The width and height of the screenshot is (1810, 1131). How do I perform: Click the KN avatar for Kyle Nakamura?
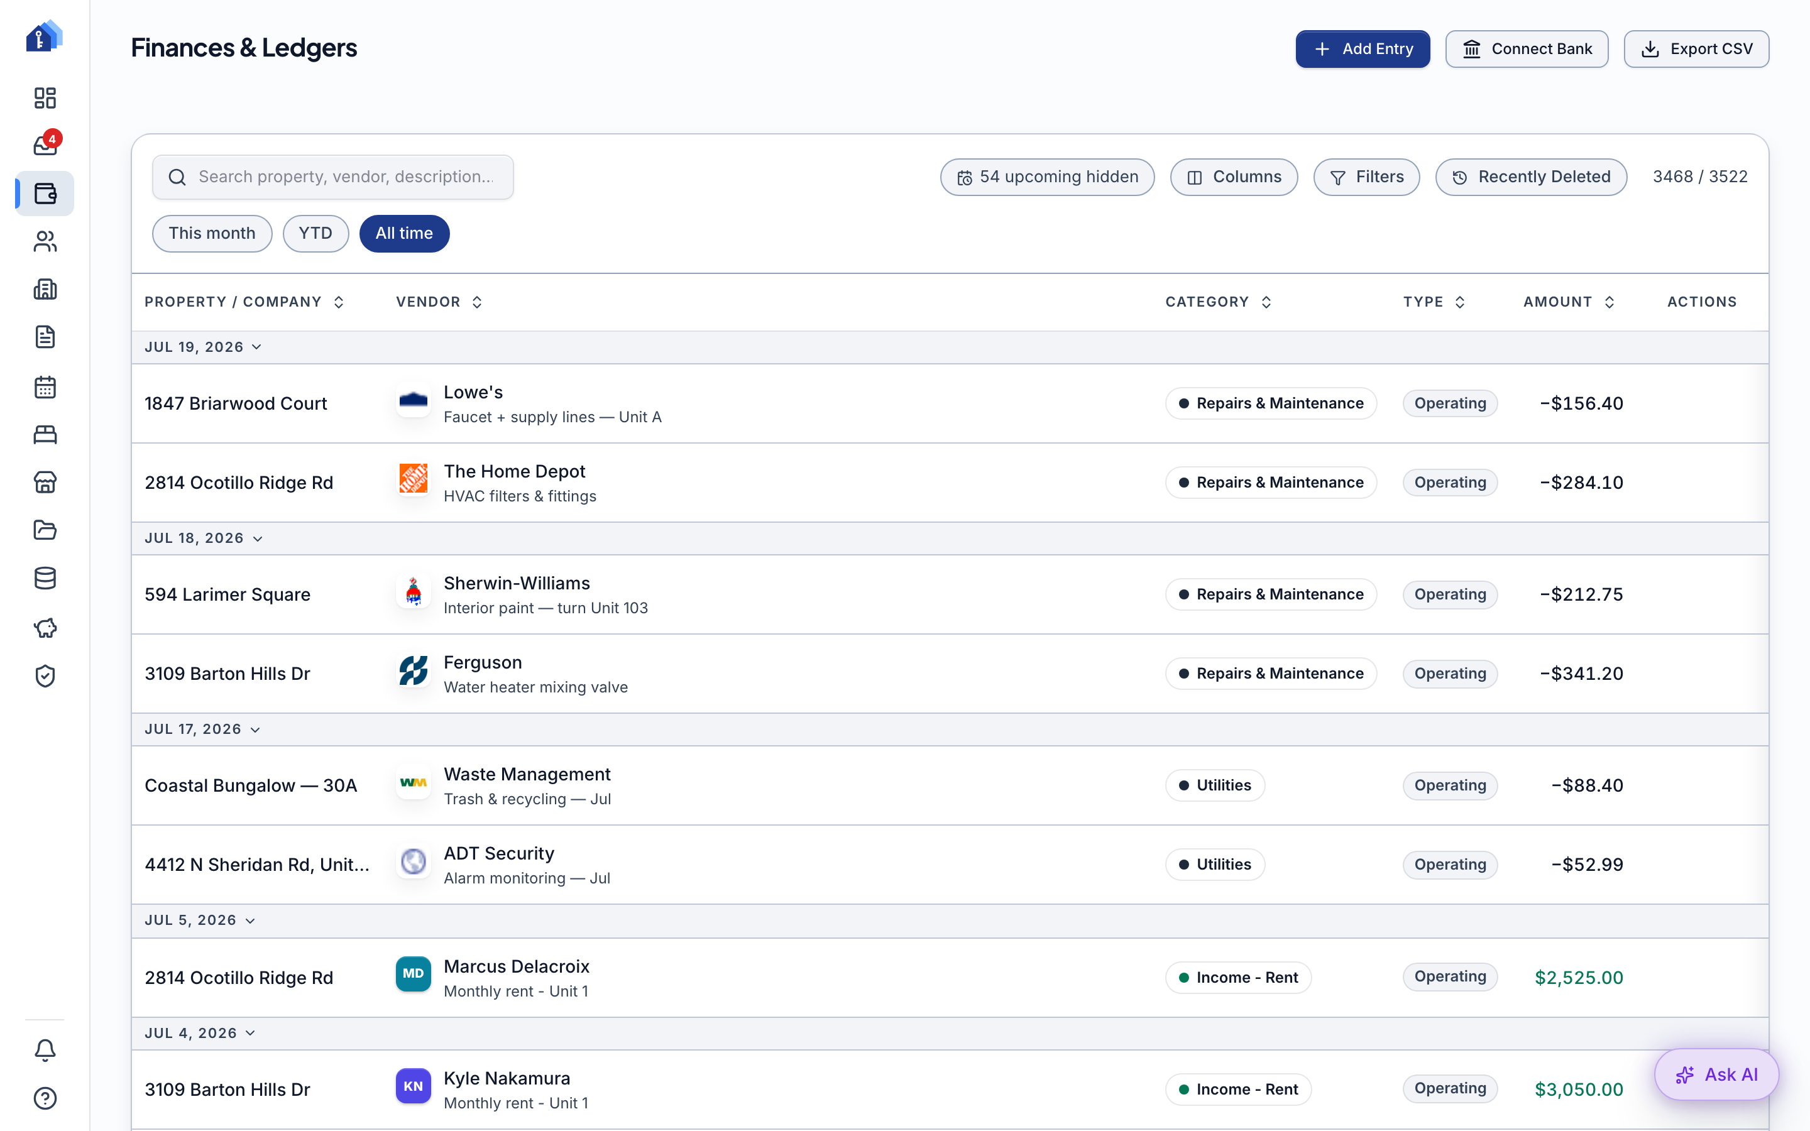click(413, 1086)
